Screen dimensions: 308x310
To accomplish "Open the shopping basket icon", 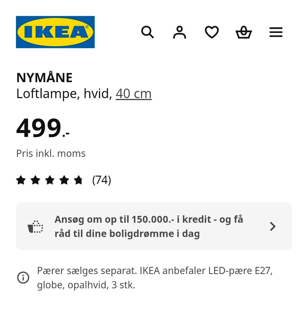I will point(244,32).
